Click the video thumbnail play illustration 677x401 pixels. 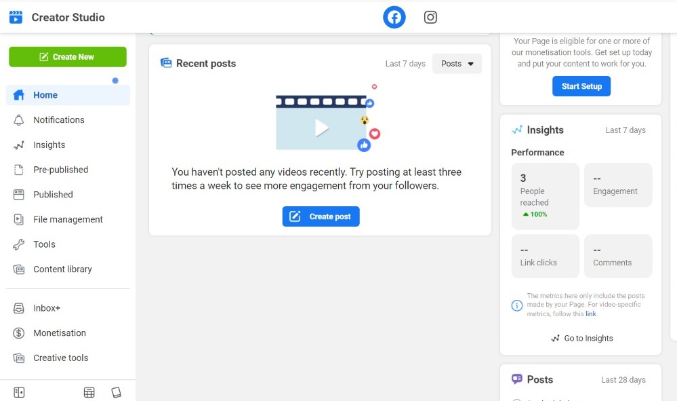pos(322,126)
